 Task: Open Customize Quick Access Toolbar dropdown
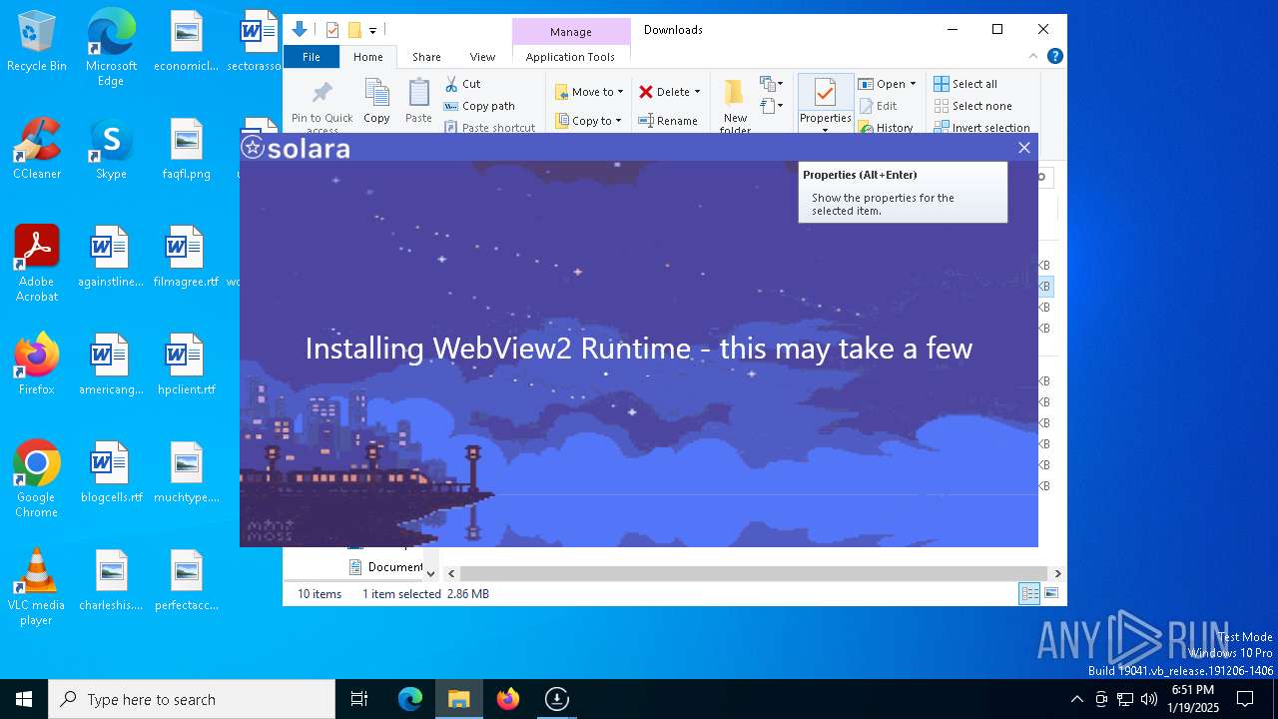tap(372, 31)
